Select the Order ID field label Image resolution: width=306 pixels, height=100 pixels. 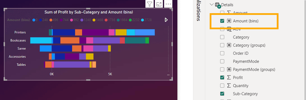(x=241, y=53)
